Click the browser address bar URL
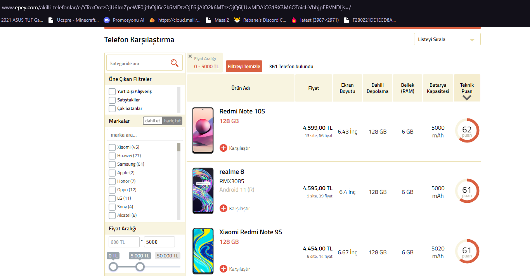 tap(177, 7)
